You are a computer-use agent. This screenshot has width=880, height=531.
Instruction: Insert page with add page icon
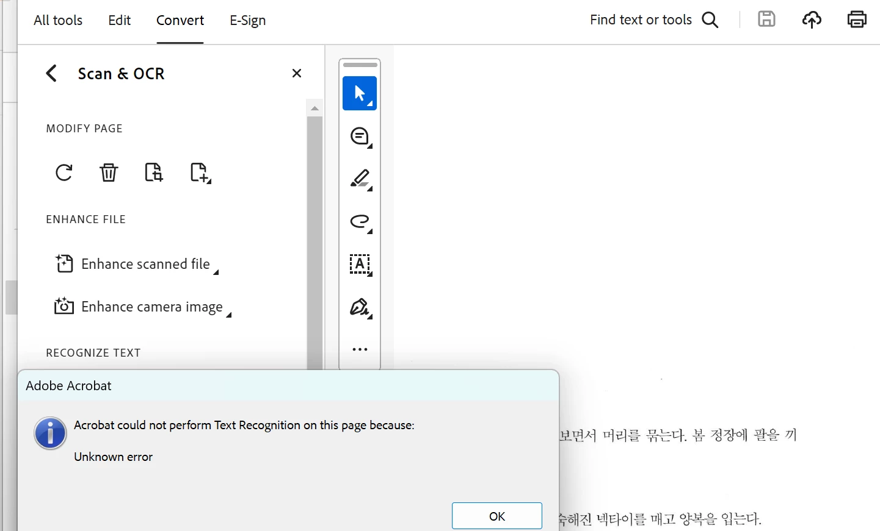pos(200,173)
